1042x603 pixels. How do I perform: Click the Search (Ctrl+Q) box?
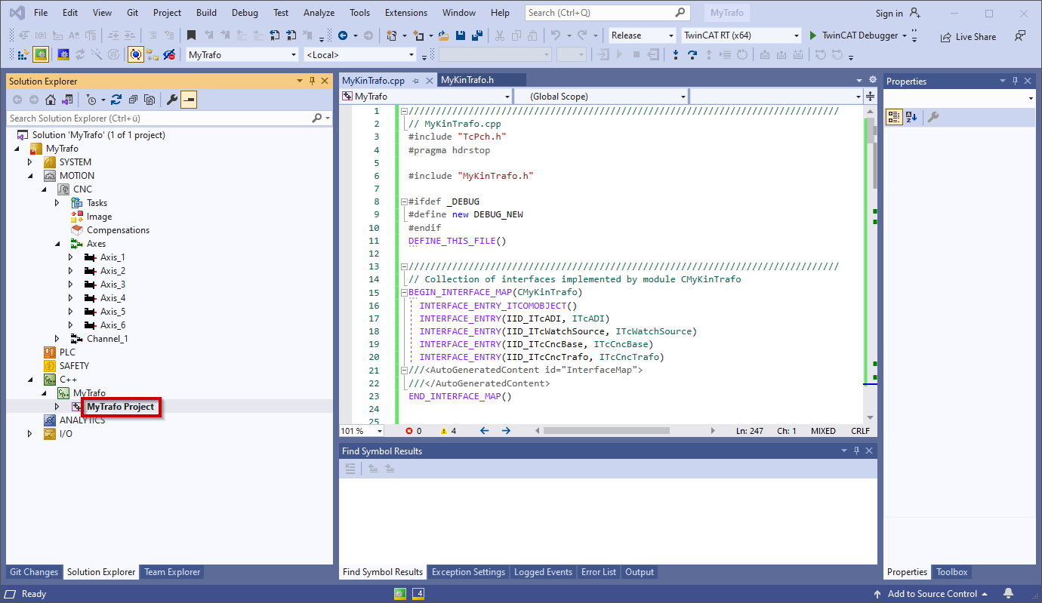[x=607, y=13]
